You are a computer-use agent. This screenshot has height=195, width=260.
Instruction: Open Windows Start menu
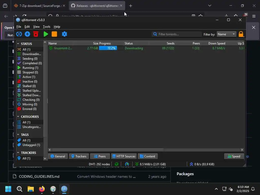[8, 189]
